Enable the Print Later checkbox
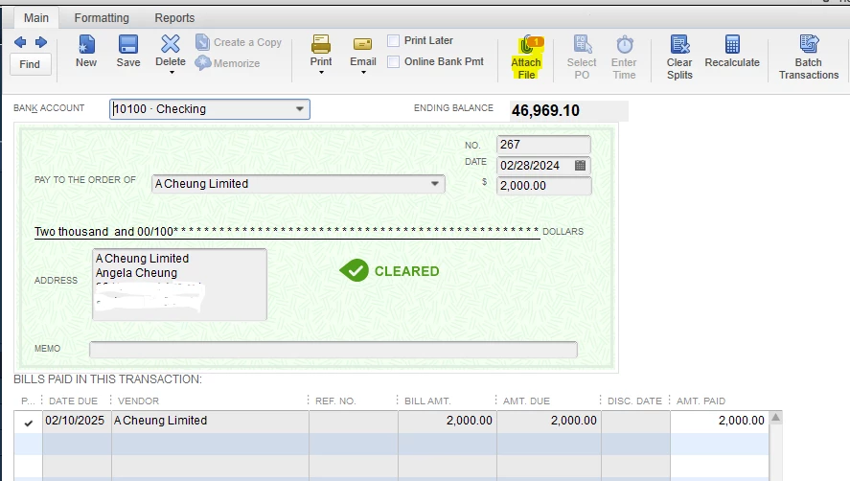850x481 pixels. coord(394,40)
